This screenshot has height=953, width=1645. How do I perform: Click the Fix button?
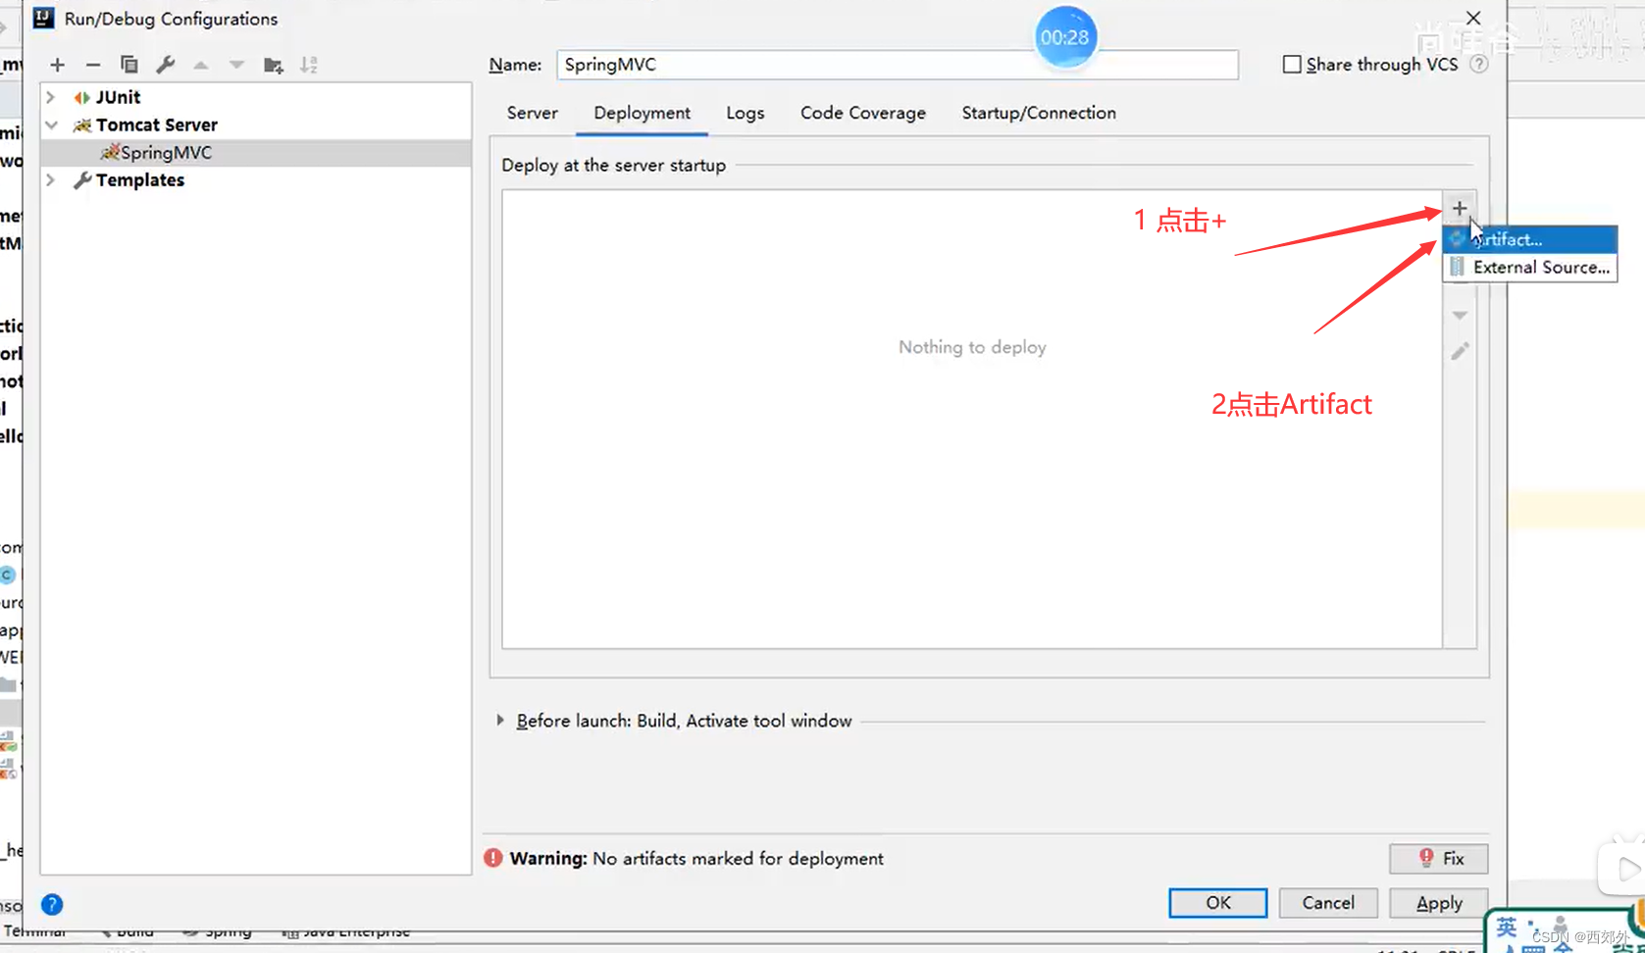(1439, 859)
